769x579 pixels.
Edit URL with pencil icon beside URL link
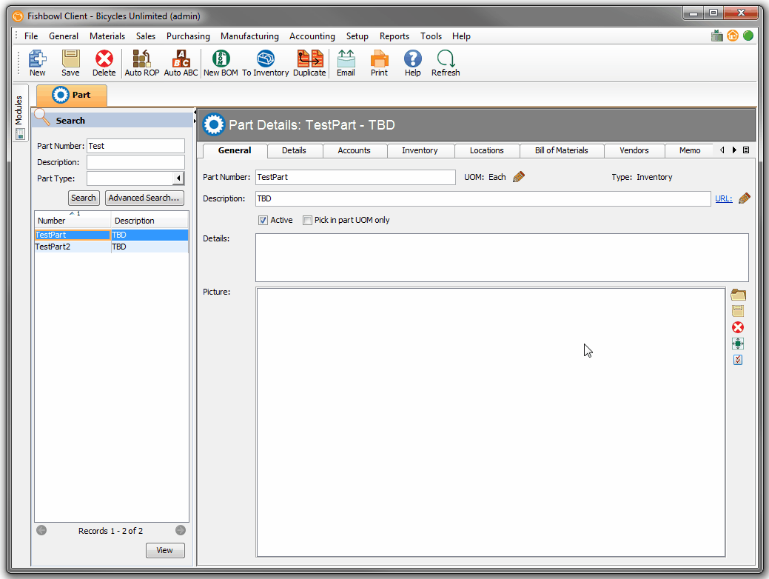pos(745,198)
